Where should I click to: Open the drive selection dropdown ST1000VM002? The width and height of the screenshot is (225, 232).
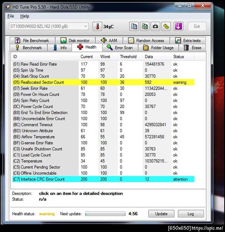click(49, 27)
